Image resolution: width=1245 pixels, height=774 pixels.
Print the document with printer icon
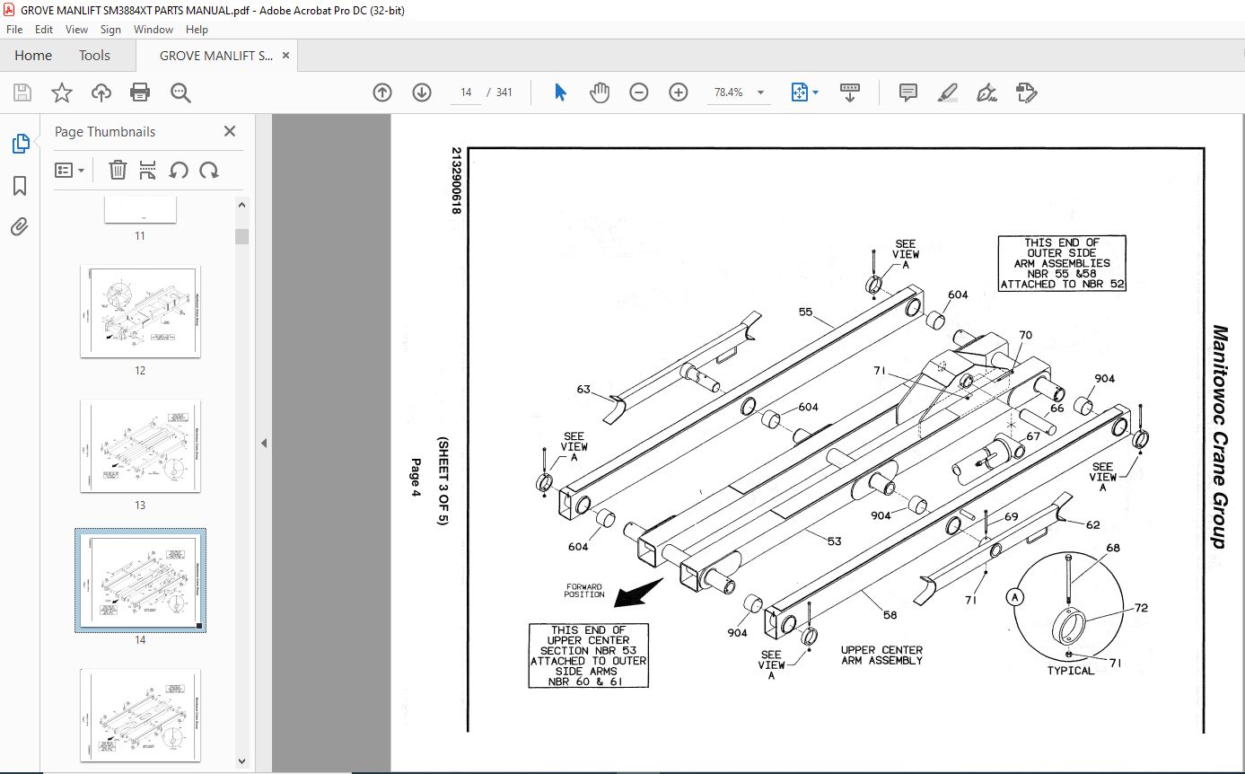[140, 92]
